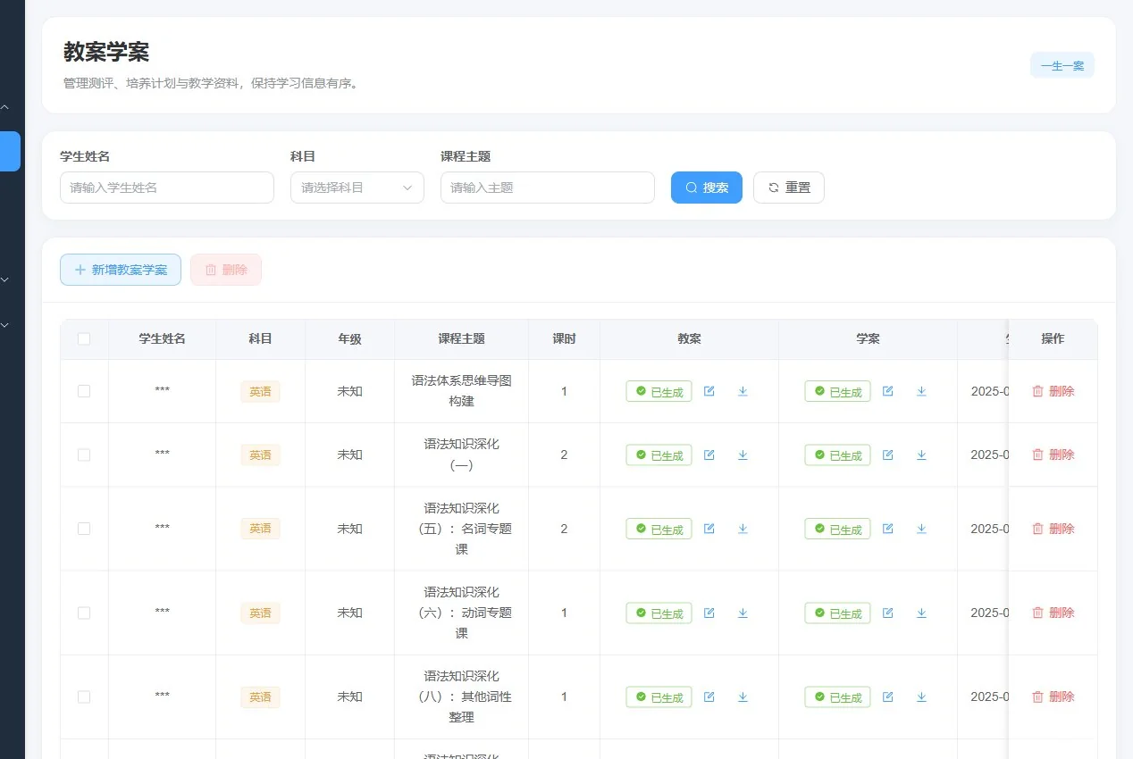Screen dimensions: 1133x759
Task: Expand the lowest sidebar menu chevron
Action: pos(4,325)
